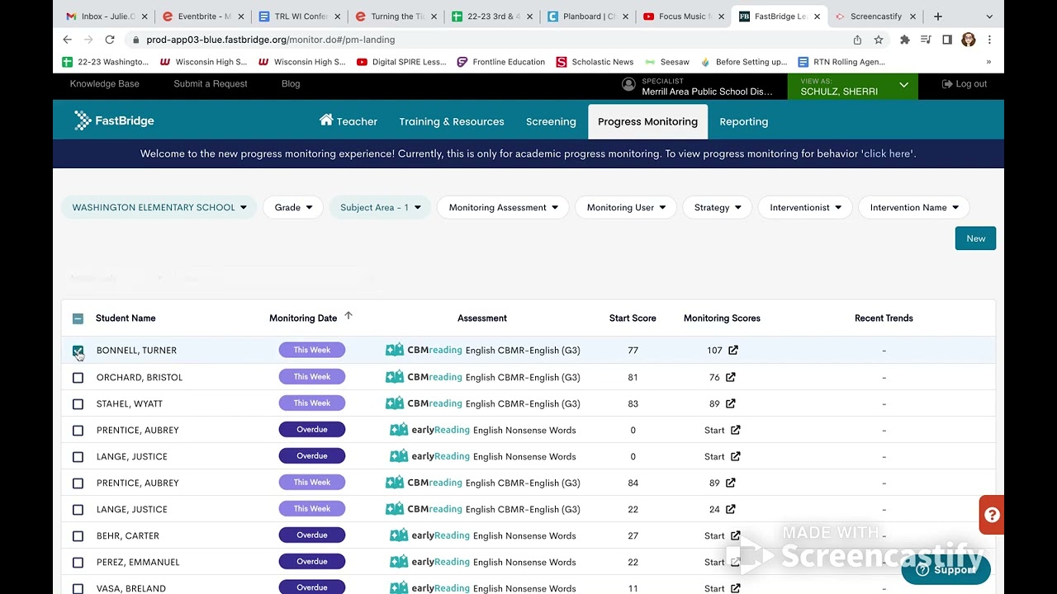Viewport: 1057px width, 594px height.
Task: Expand the View As Schulz, Sherri dropdown
Action: point(853,86)
